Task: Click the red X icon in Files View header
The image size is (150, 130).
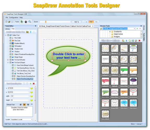Action: [x=140, y=40]
